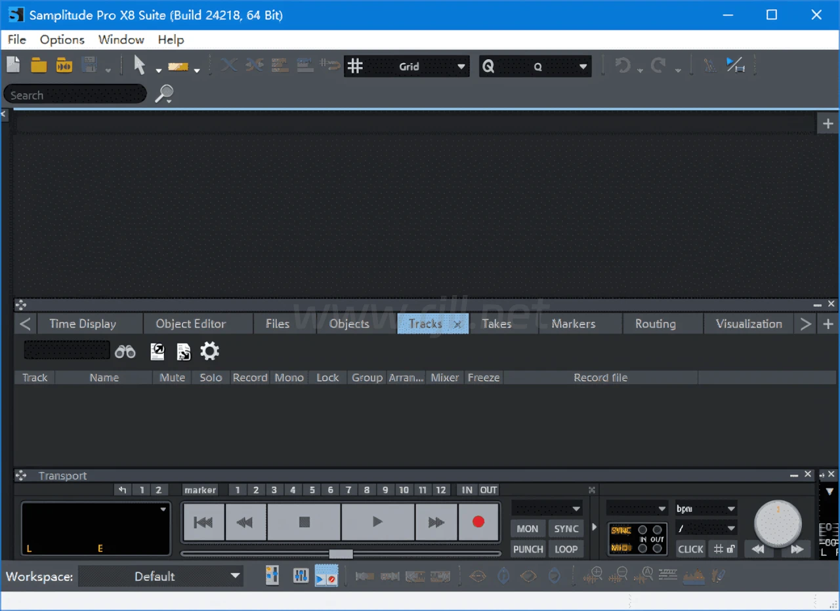Click the MON monitoring button
Screen dimensions: 840x611
tap(528, 528)
